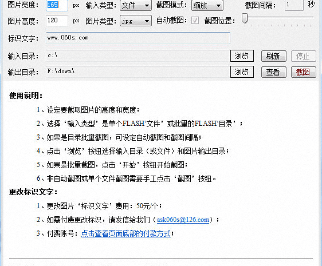Click the 图片高度 input field

pyautogui.click(x=57, y=21)
